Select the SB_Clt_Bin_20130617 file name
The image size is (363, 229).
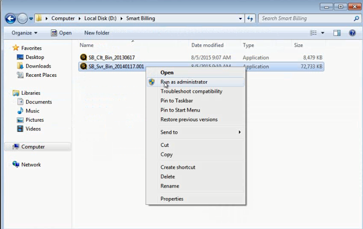[111, 57]
